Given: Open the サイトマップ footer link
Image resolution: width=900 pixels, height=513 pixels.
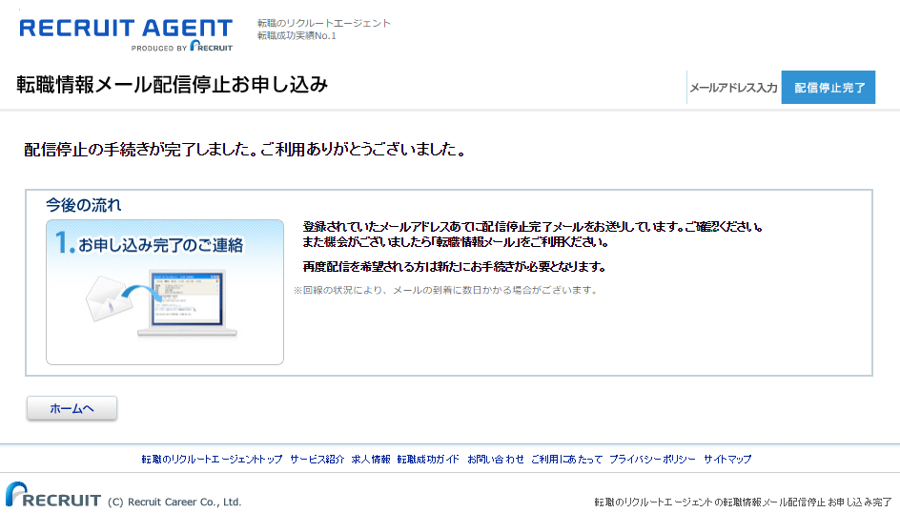Looking at the screenshot, I should click(727, 460).
